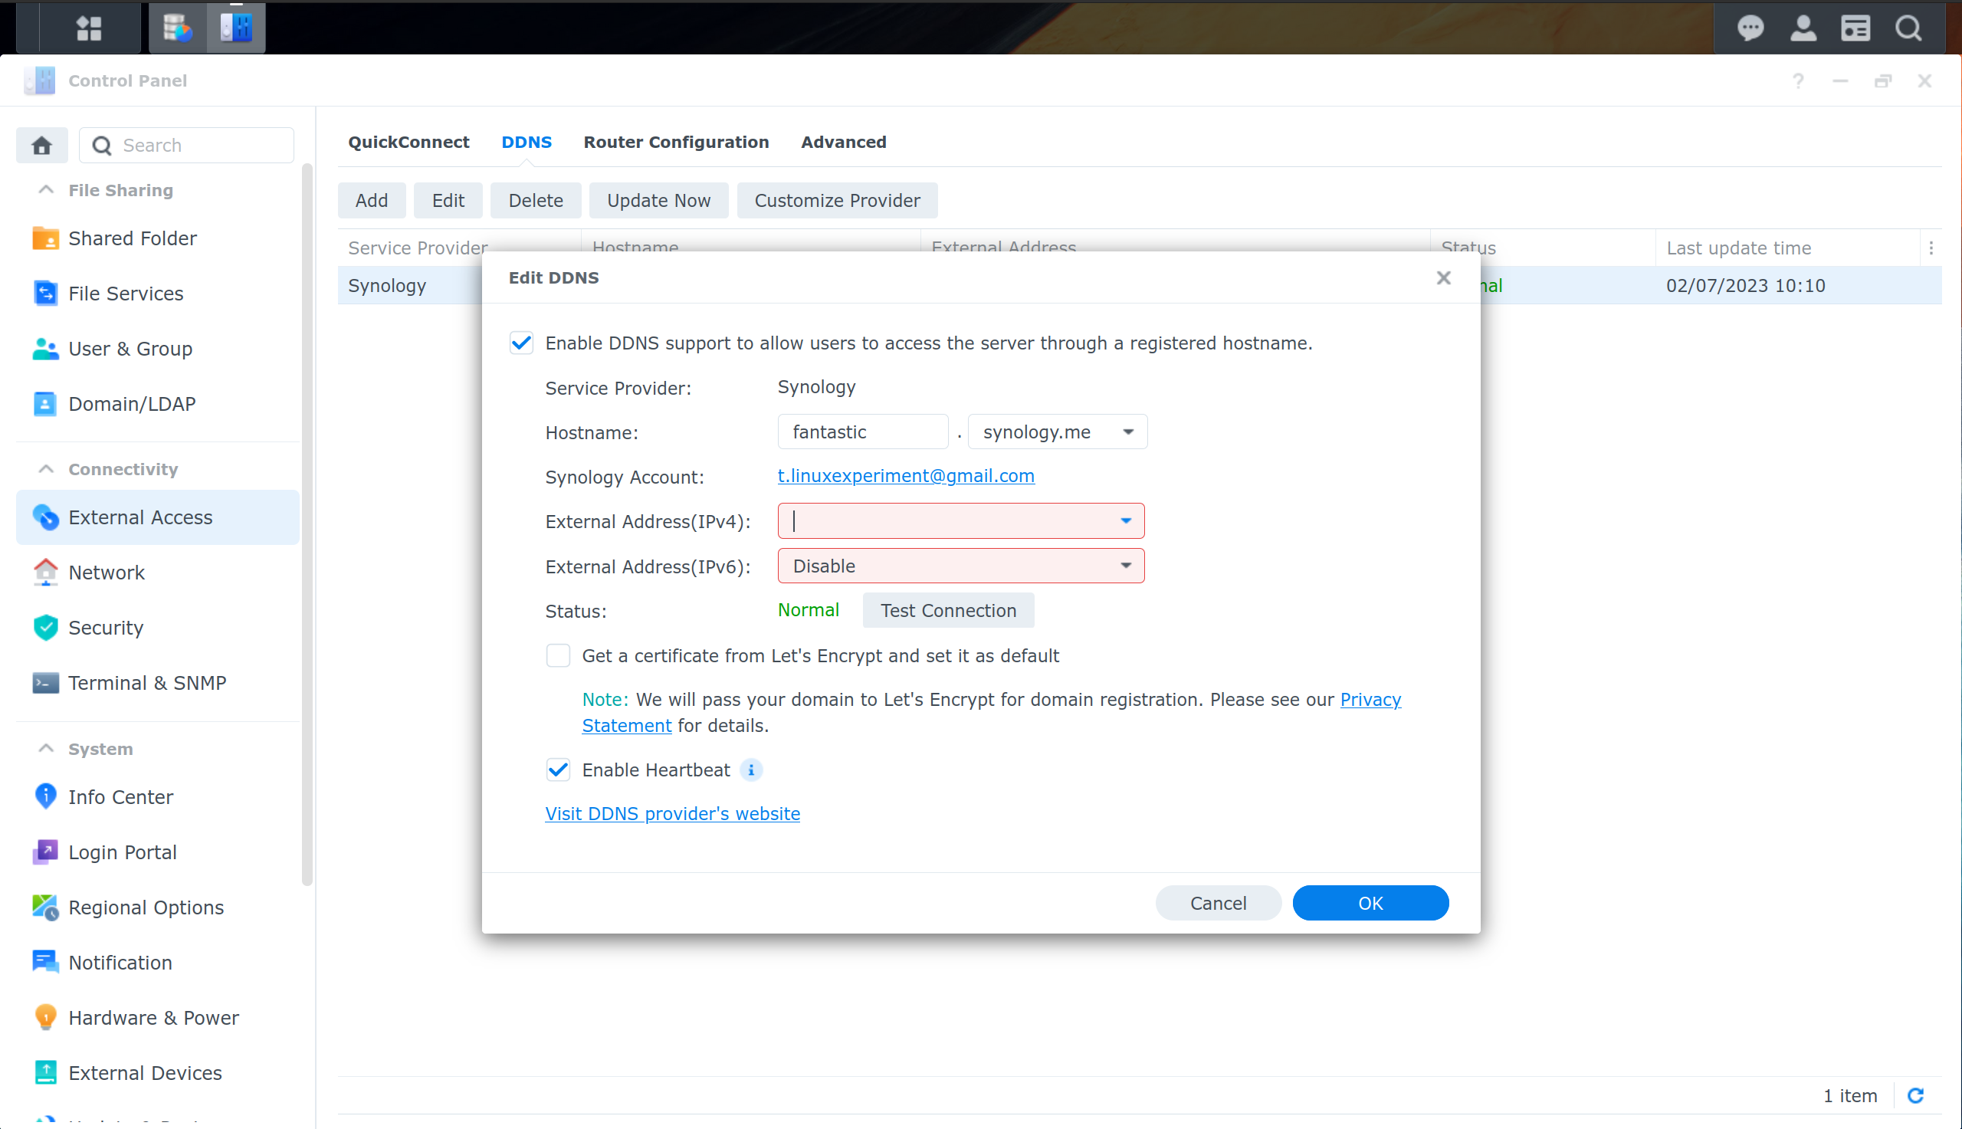Screen dimensions: 1962x1129
Task: Expand the External Address IPv6 dropdown
Action: coord(1127,564)
